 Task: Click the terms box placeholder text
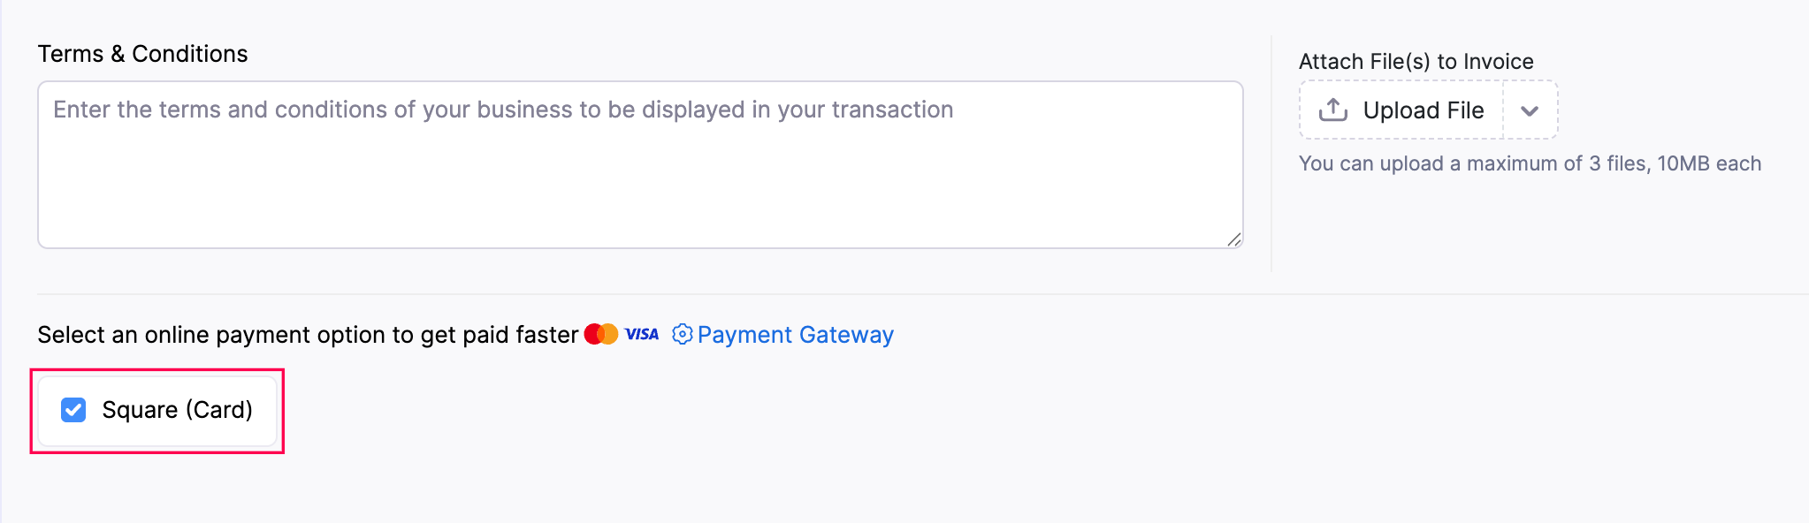pyautogui.click(x=503, y=110)
